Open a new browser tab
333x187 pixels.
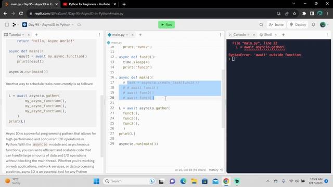[124, 4]
